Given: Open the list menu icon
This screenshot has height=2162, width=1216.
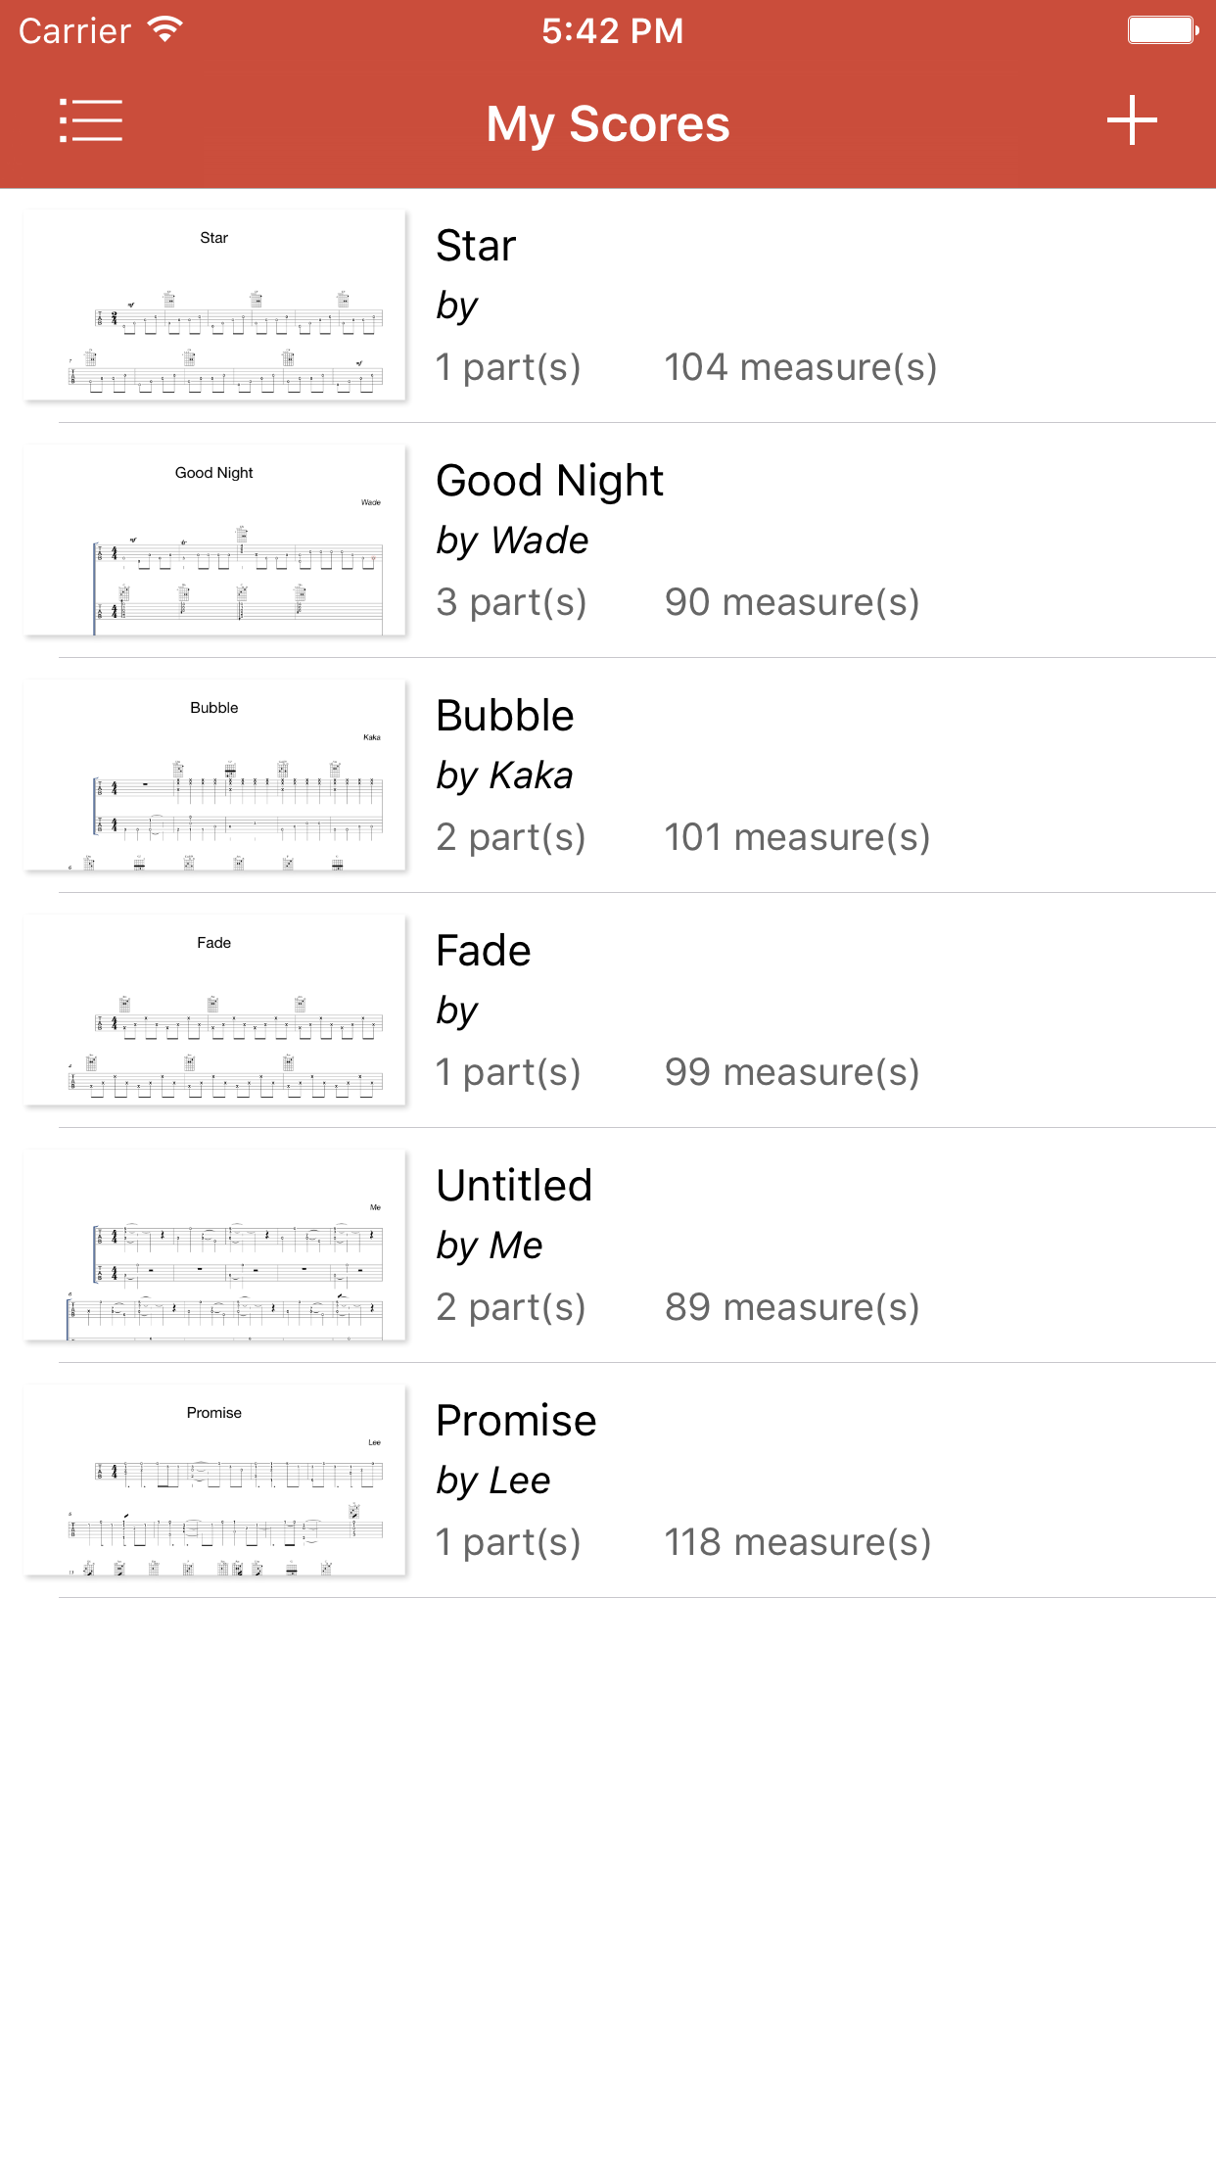Looking at the screenshot, I should 91,121.
